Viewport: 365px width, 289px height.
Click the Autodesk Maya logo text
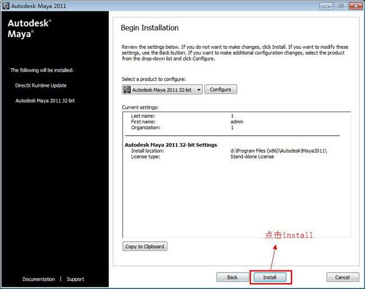[x=29, y=29]
